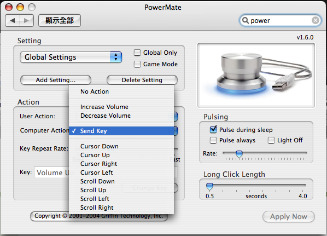Image resolution: width=327 pixels, height=236 pixels.
Task: Click the Pulsing Rate slider thumb
Action: pyautogui.click(x=239, y=154)
